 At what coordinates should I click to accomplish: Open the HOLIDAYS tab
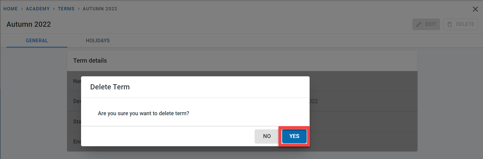click(x=98, y=40)
